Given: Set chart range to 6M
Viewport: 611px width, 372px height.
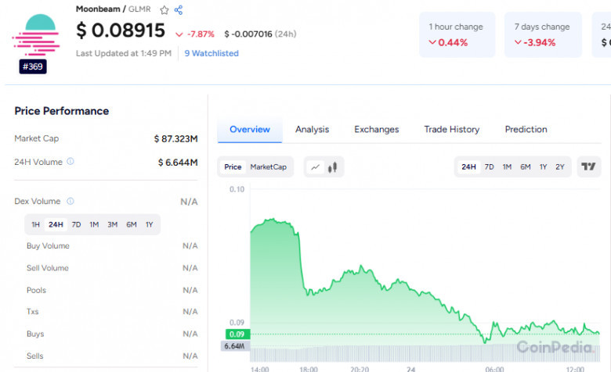Looking at the screenshot, I should 526,166.
